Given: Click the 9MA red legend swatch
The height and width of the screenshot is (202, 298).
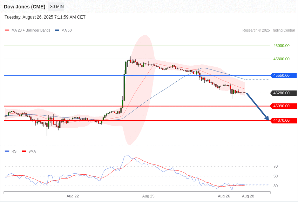Looking at the screenshot, I should tap(24, 151).
